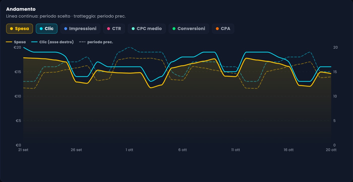This screenshot has width=353, height=182.
Task: Enable the Conversioni metric chip
Action: (x=189, y=29)
